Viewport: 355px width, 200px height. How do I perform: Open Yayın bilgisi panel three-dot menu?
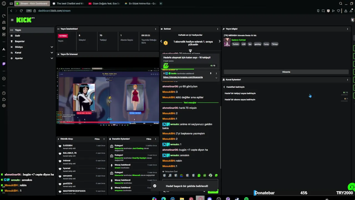coord(348,29)
